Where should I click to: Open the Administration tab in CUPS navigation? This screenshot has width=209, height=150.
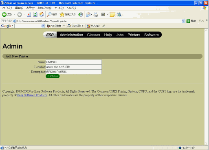tap(71, 35)
